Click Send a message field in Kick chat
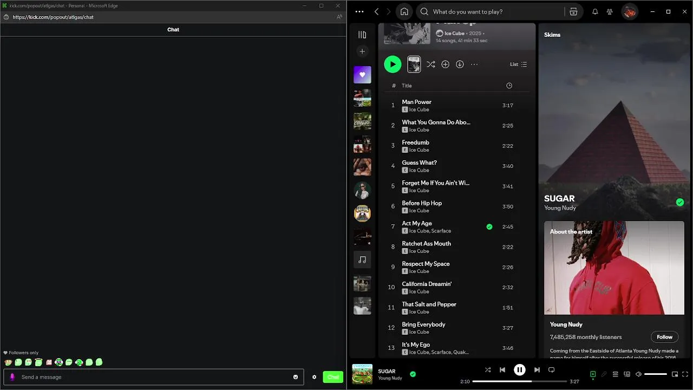Viewport: 693px width, 390px height. 153,377
